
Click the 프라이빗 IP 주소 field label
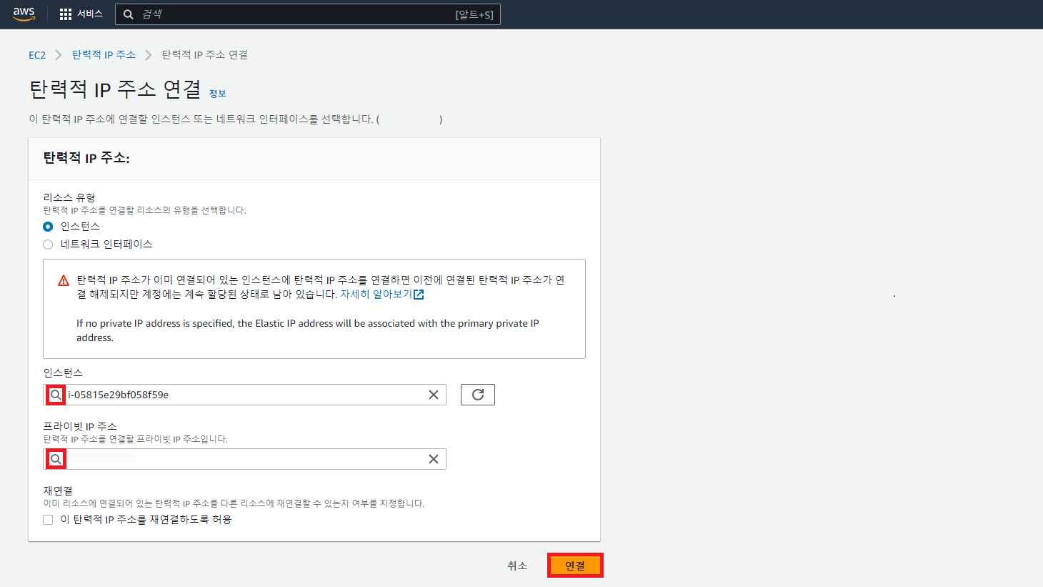click(x=80, y=426)
